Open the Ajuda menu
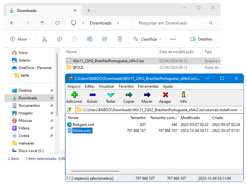The height and width of the screenshot is (185, 247). [x=168, y=86]
